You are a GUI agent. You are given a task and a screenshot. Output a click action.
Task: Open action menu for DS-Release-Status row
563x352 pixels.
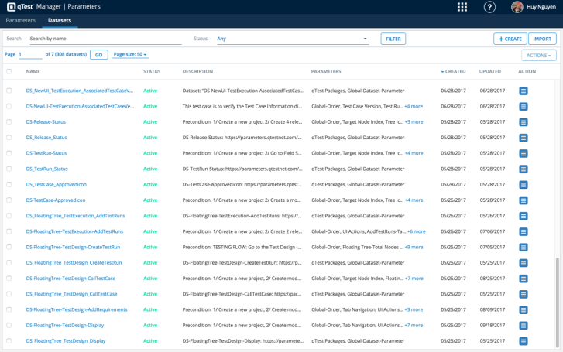point(524,122)
